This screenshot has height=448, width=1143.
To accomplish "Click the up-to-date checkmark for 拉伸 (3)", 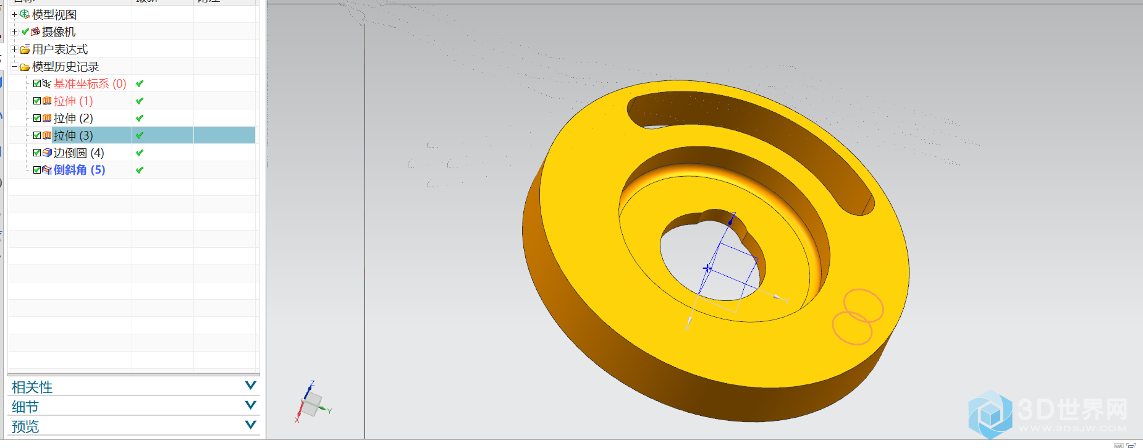I will [140, 135].
